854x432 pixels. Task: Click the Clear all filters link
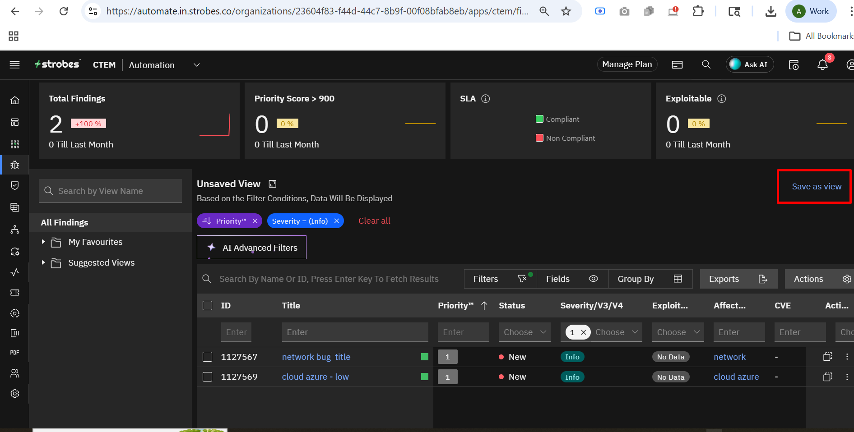[374, 221]
